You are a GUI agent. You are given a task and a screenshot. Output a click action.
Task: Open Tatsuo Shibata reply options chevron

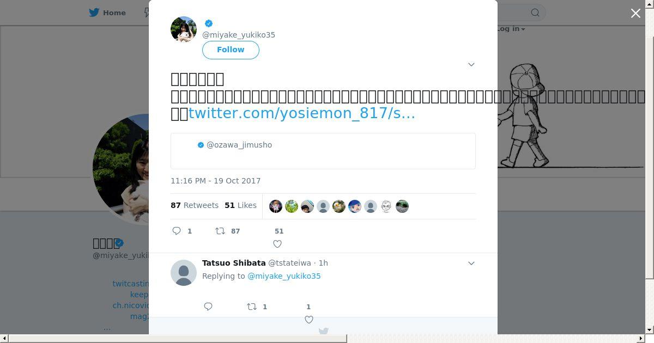point(471,263)
